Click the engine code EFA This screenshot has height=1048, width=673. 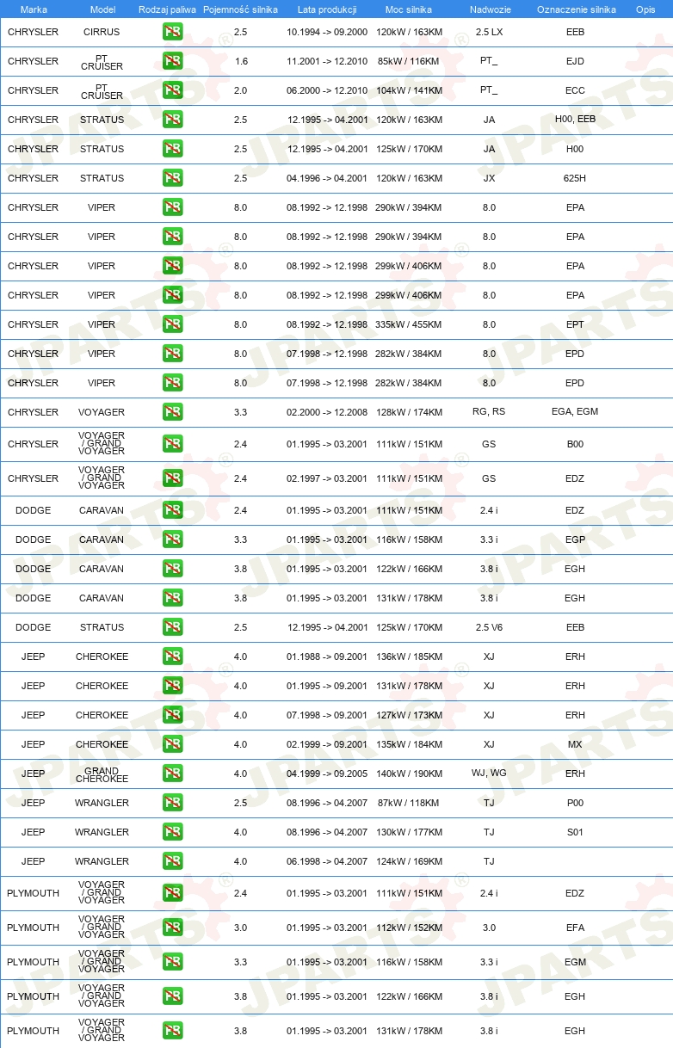[x=575, y=928]
